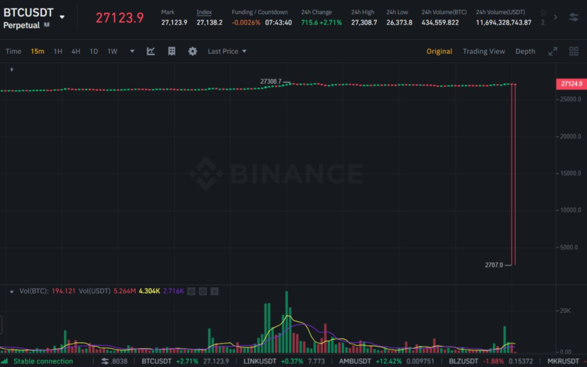Click the 24h Change value 715.6 +2.71%

coord(321,22)
